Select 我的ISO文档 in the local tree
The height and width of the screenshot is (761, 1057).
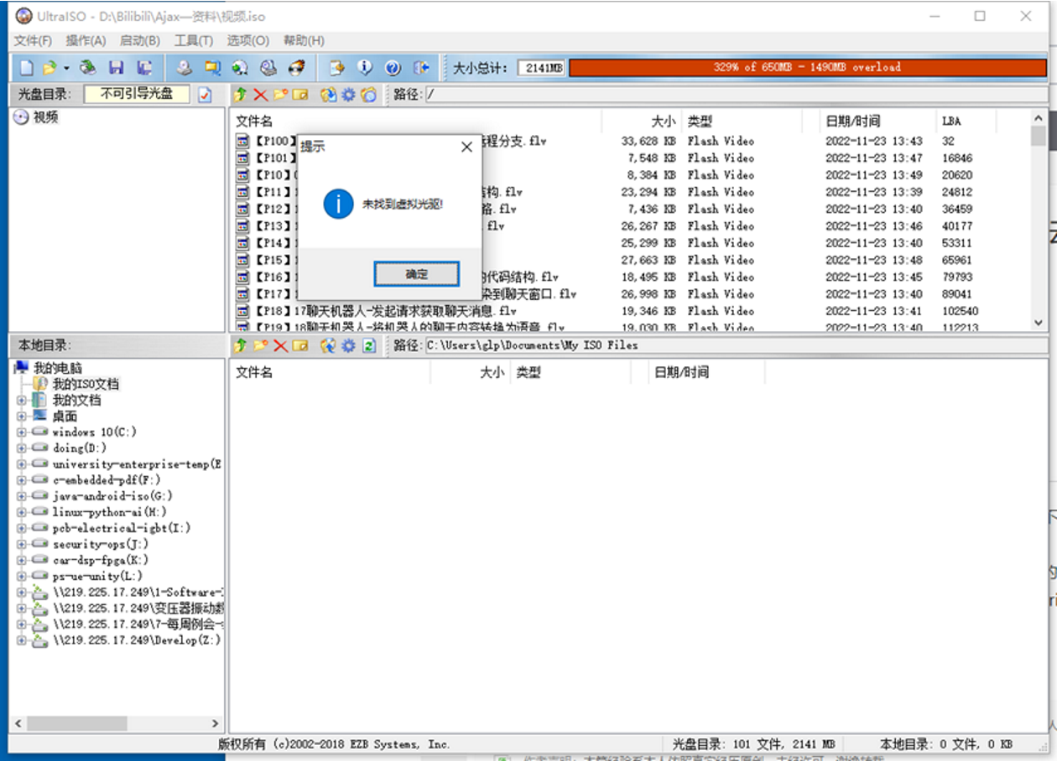click(x=86, y=384)
